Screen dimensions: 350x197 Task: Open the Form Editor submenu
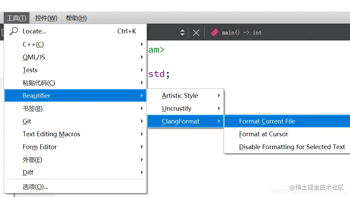pyautogui.click(x=75, y=147)
